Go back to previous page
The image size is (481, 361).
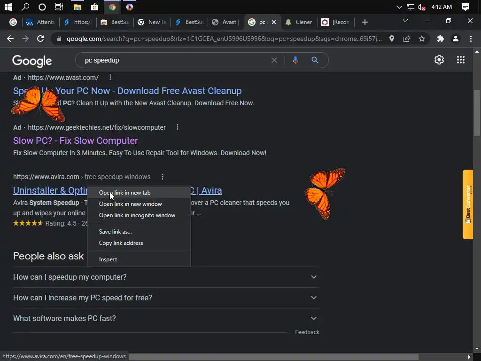click(x=10, y=39)
